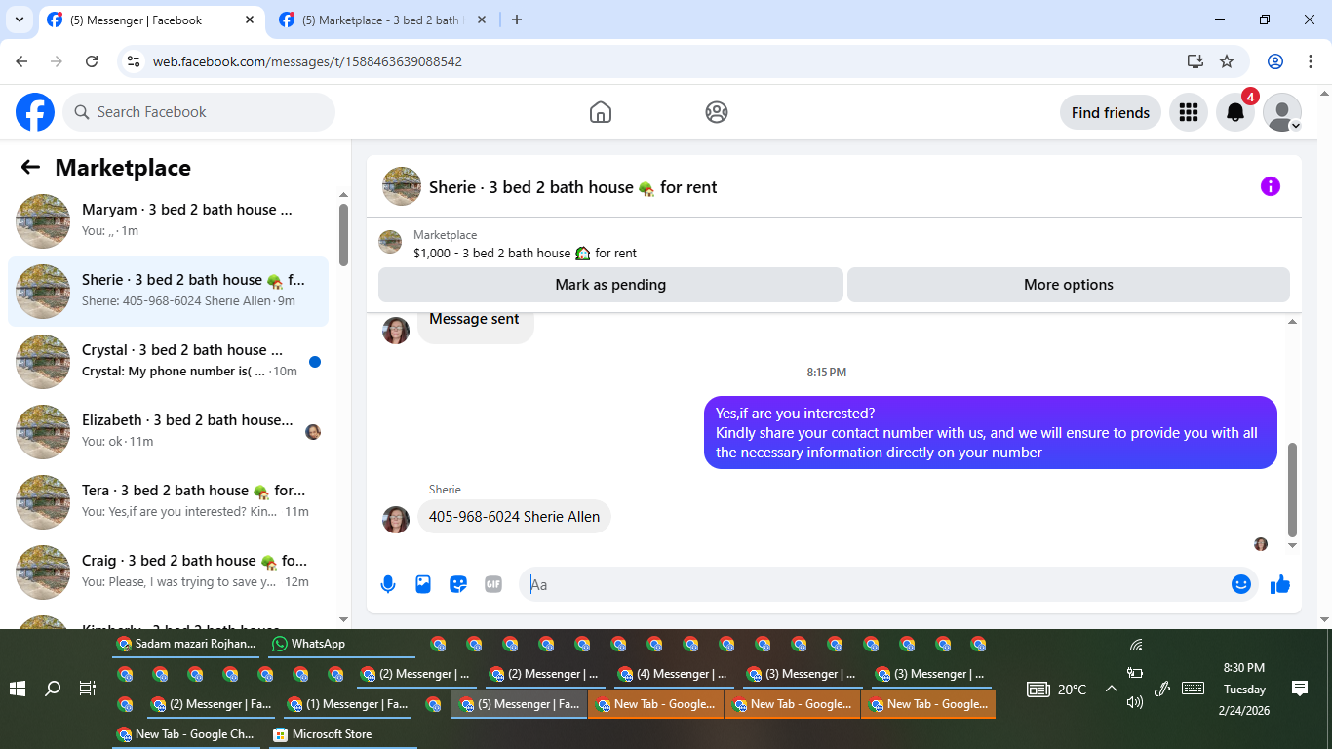Open Windows search icon on taskbar
The image size is (1332, 749).
[x=53, y=689]
